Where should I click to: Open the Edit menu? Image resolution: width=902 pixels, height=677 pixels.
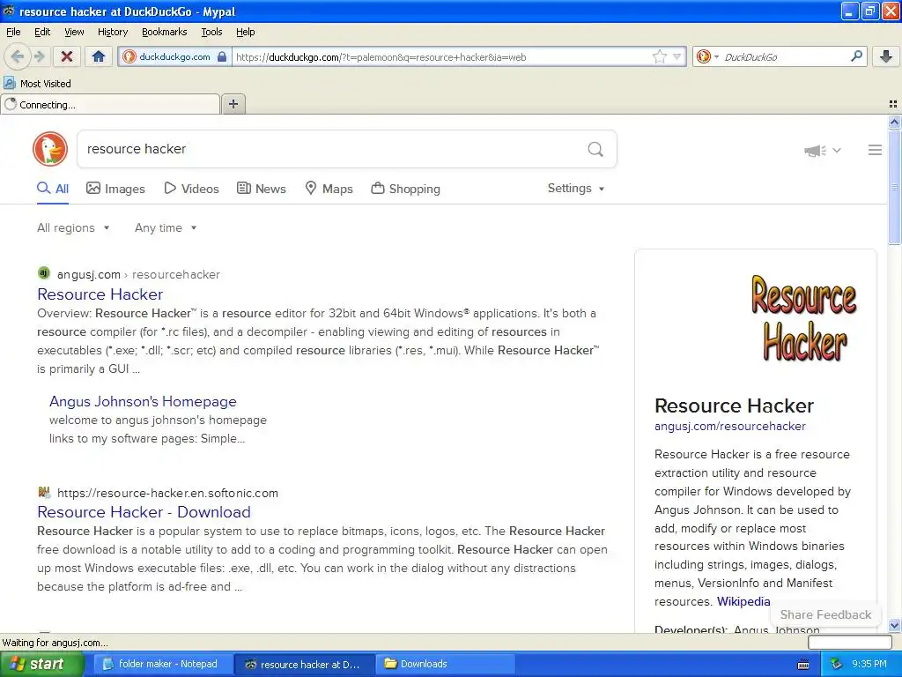tap(42, 32)
